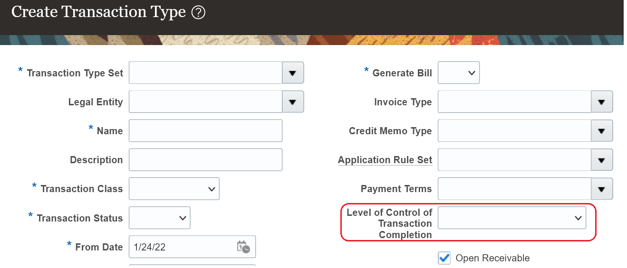Click into the Name text field
Screen dimensions: 627x268
pos(205,131)
